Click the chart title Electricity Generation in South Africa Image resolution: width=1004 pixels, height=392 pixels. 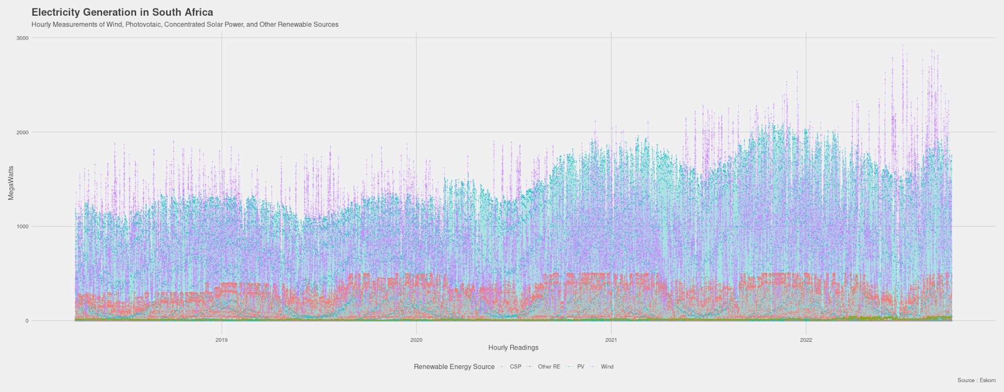point(122,12)
